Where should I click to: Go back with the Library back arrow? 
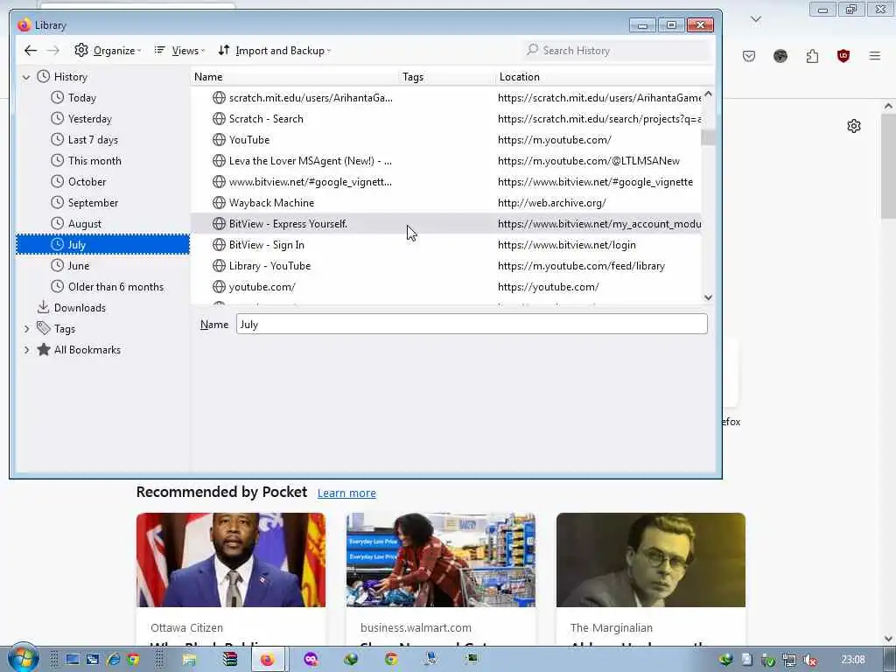pyautogui.click(x=31, y=50)
